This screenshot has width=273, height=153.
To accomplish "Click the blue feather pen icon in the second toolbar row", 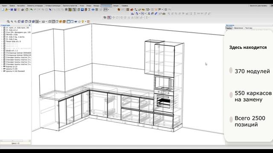I will pyautogui.click(x=156, y=14).
